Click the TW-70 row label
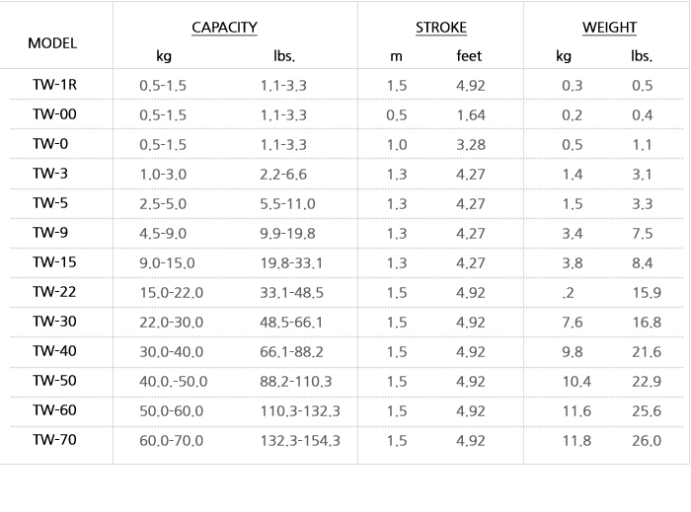The height and width of the screenshot is (512, 691). 54,440
